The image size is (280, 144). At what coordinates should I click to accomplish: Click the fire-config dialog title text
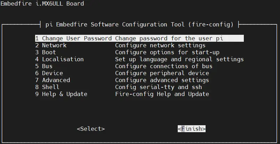click(x=139, y=25)
